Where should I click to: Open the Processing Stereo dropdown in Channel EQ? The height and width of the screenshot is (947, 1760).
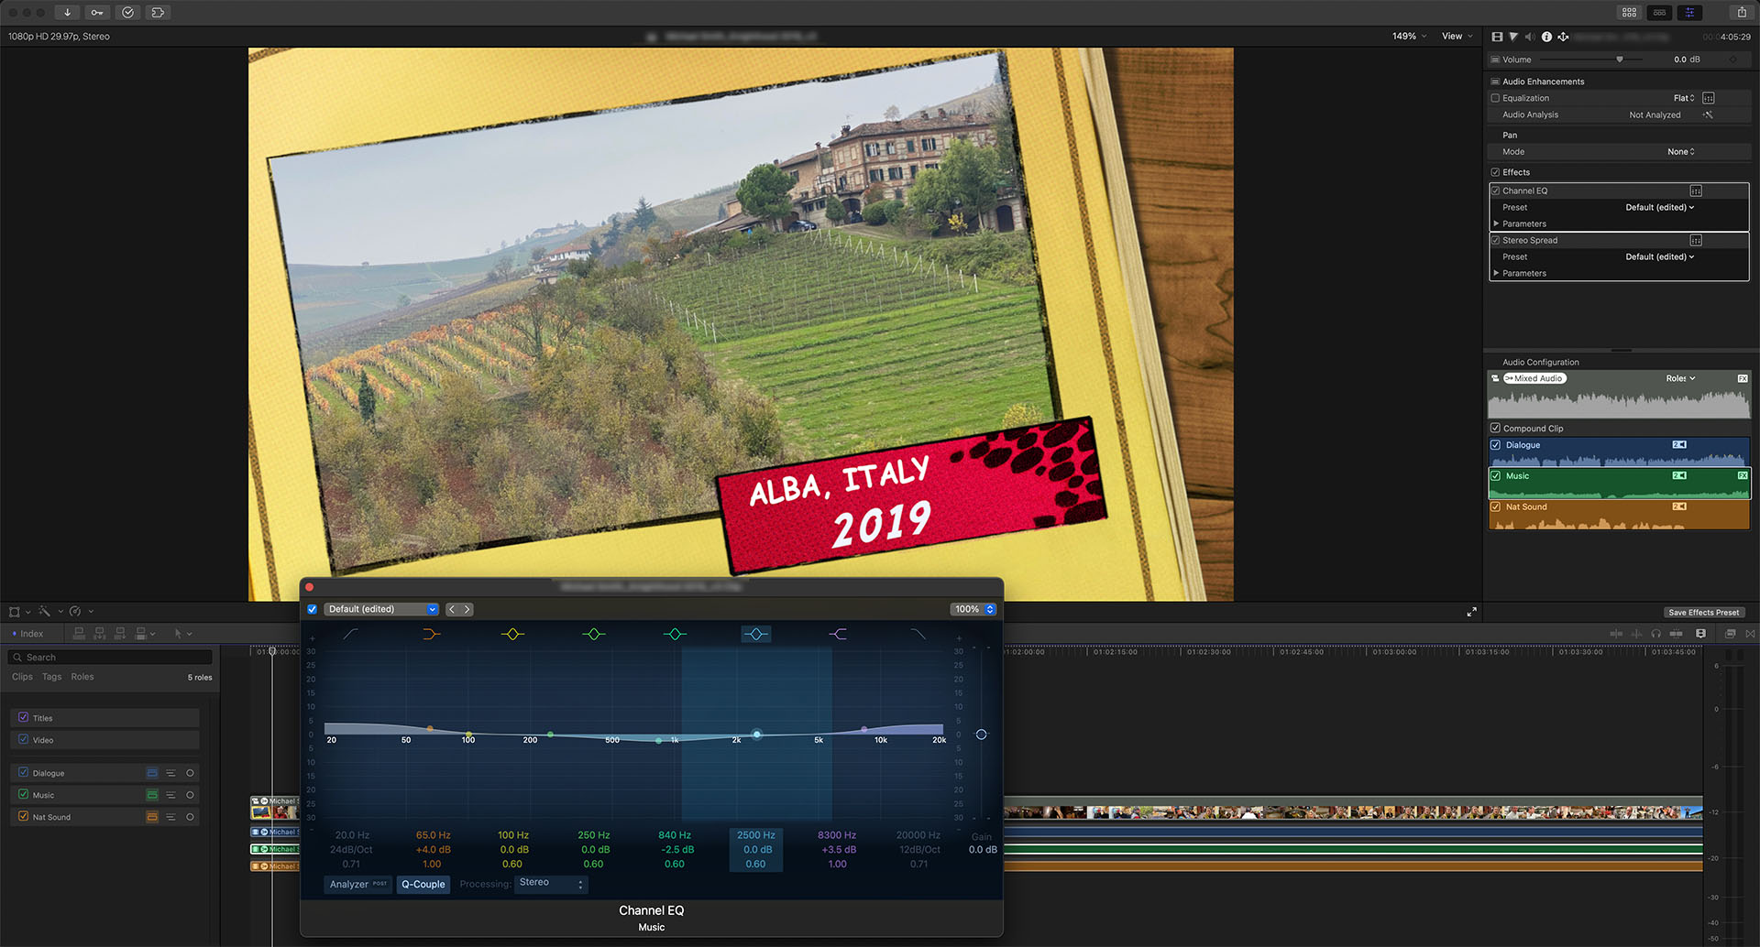pos(551,884)
